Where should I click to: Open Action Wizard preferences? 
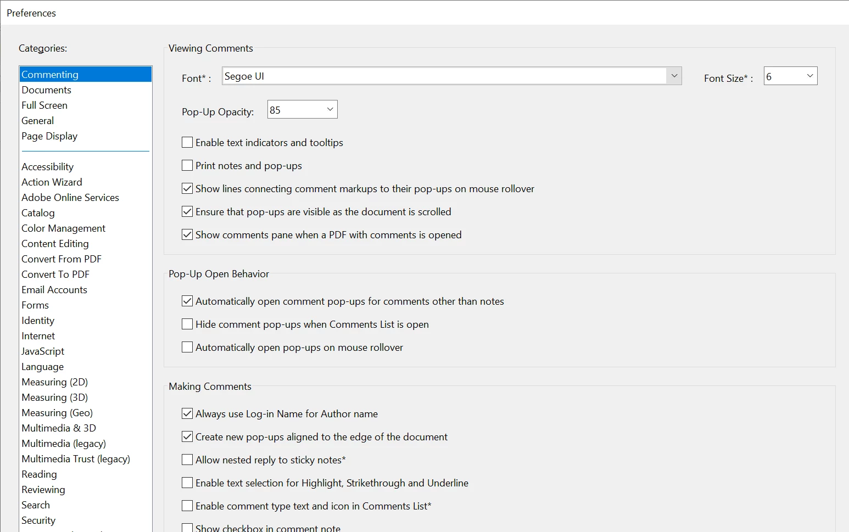[x=86, y=182]
